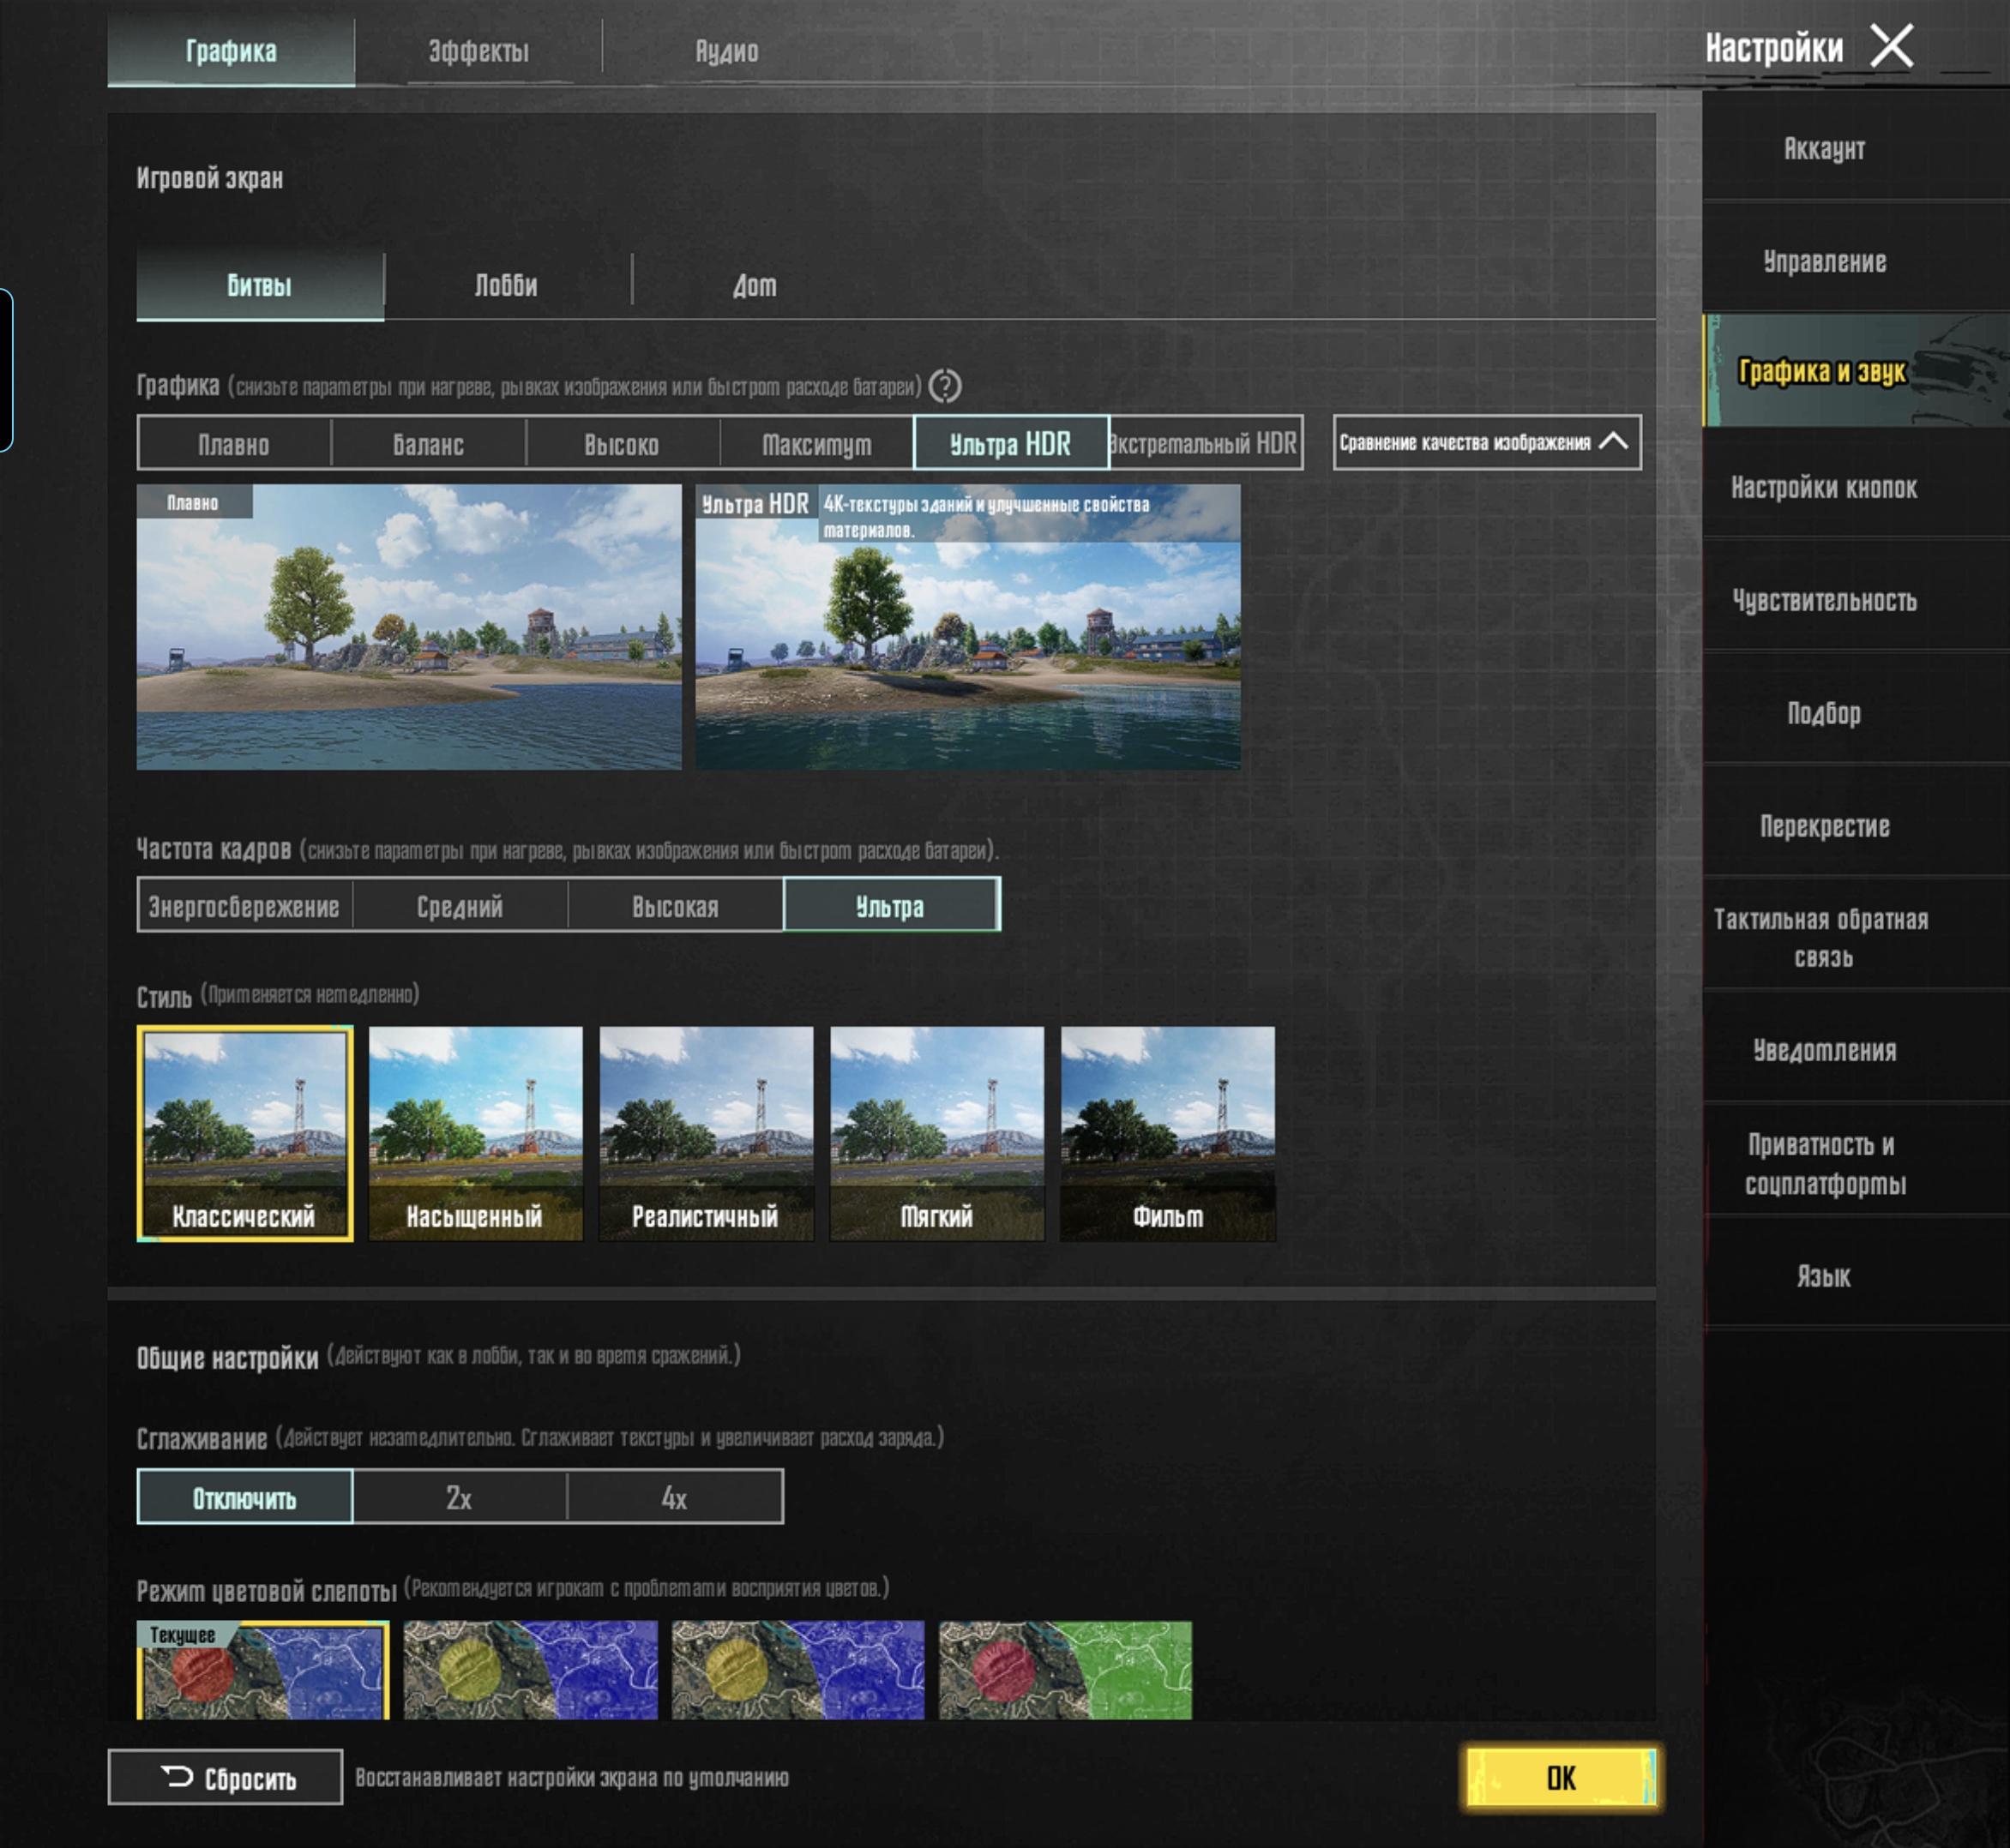This screenshot has height=1848, width=2010.
Task: Open the graphics help question mark icon
Action: pyautogui.click(x=944, y=386)
